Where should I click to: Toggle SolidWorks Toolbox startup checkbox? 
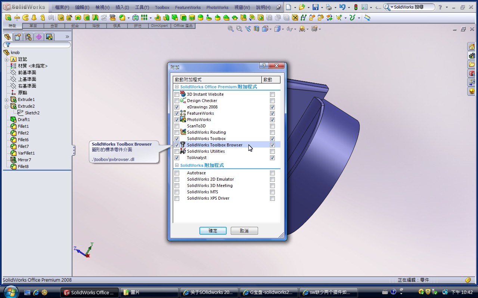coord(272,139)
